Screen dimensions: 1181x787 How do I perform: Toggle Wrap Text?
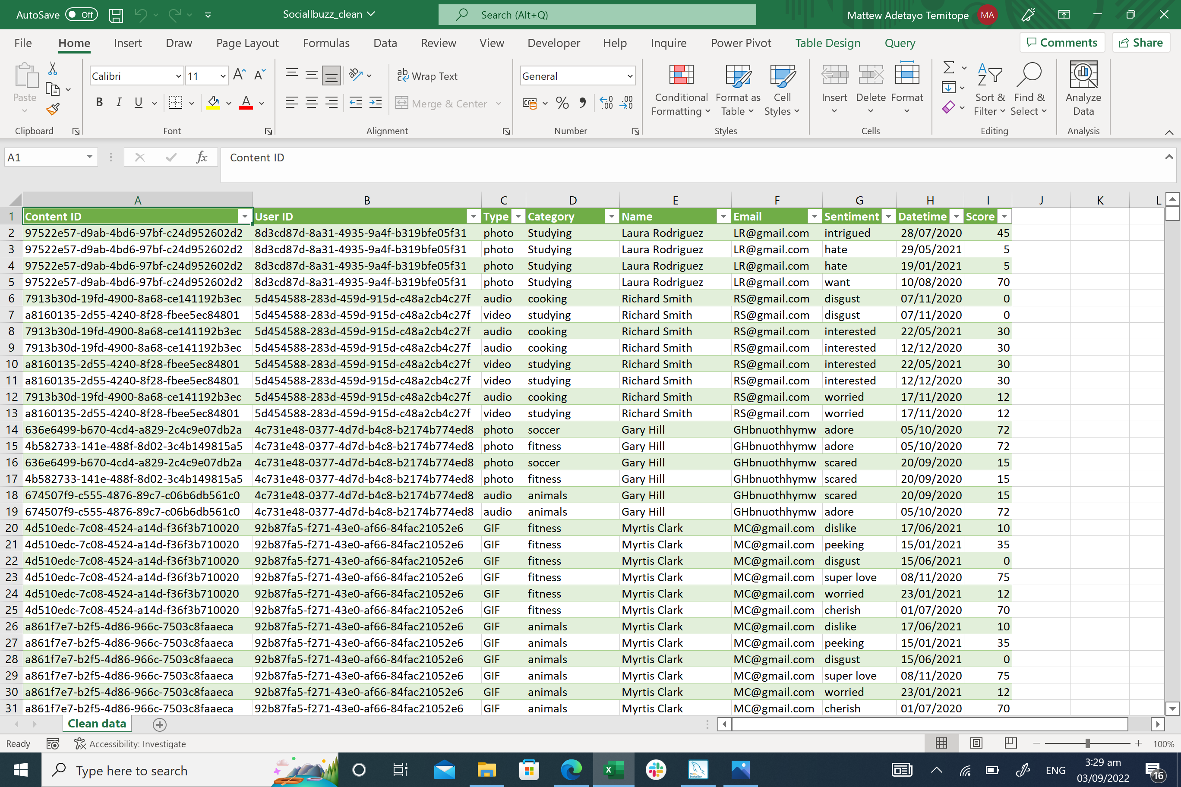427,76
